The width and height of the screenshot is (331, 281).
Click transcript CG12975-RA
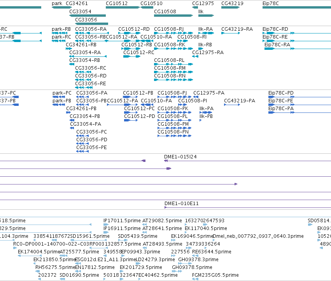(x=208, y=53)
